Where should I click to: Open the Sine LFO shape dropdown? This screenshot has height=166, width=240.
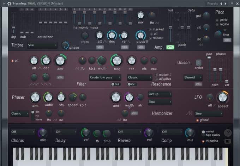[209, 113]
